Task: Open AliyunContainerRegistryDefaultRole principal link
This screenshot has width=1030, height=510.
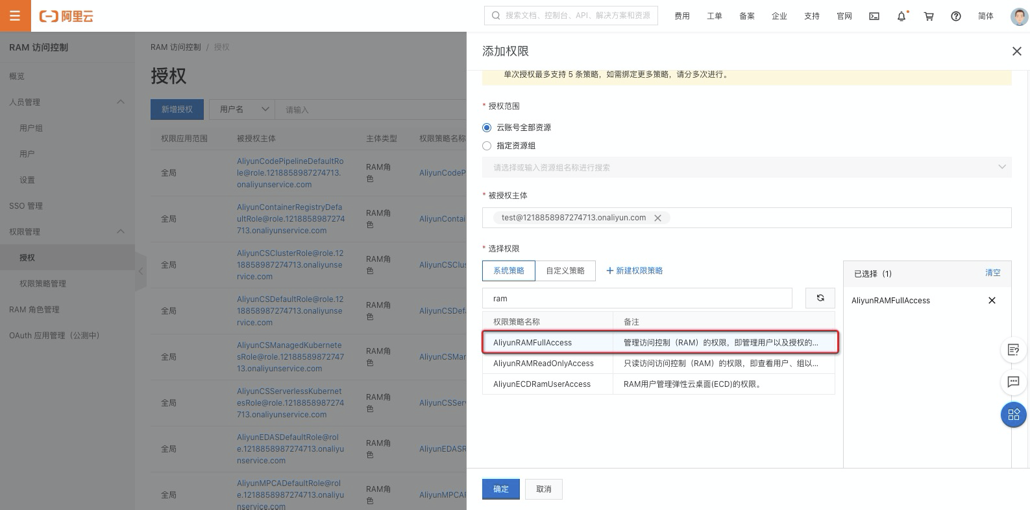Action: pos(291,219)
